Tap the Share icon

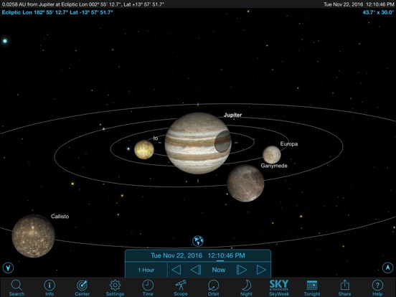coord(344,288)
